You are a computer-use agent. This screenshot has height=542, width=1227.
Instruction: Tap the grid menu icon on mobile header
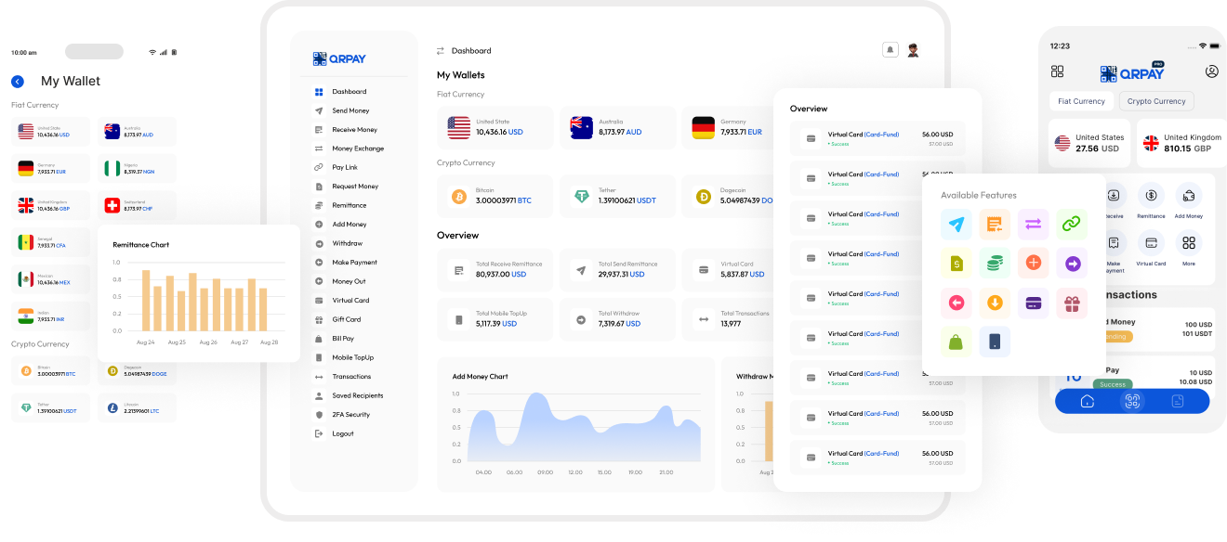tap(1057, 71)
